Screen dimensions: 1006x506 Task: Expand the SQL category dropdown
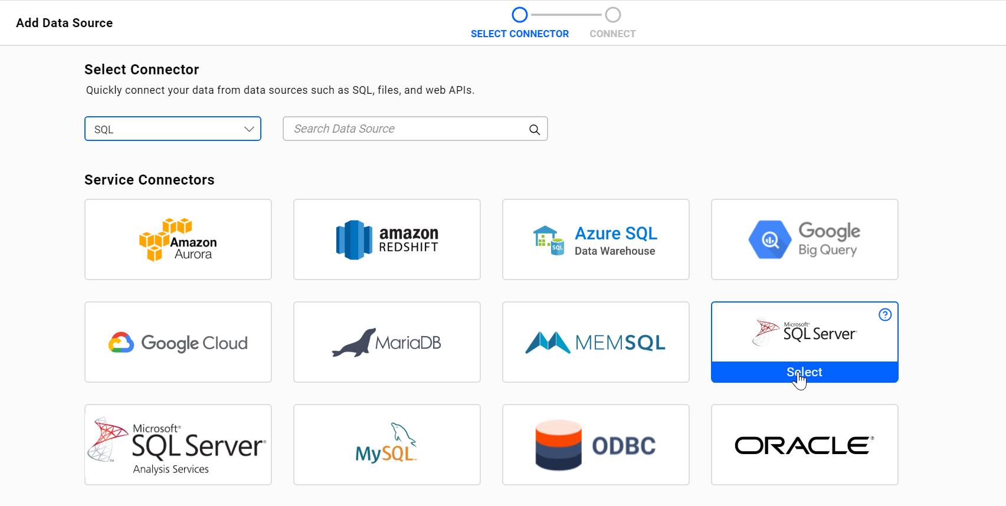click(x=173, y=129)
